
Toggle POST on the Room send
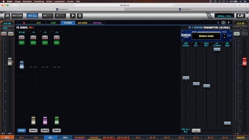click(56, 42)
